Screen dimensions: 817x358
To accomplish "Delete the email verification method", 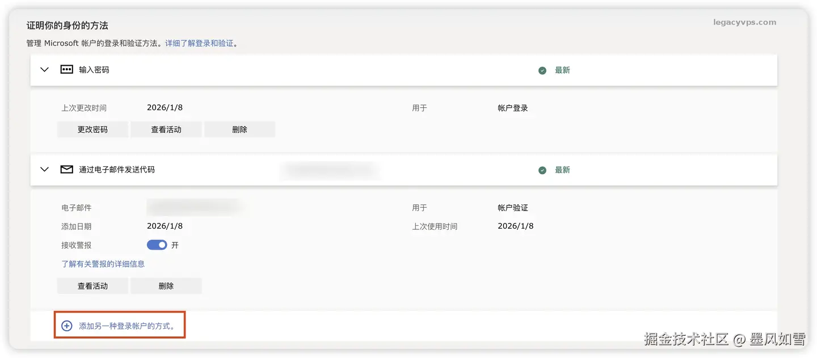I will click(166, 286).
